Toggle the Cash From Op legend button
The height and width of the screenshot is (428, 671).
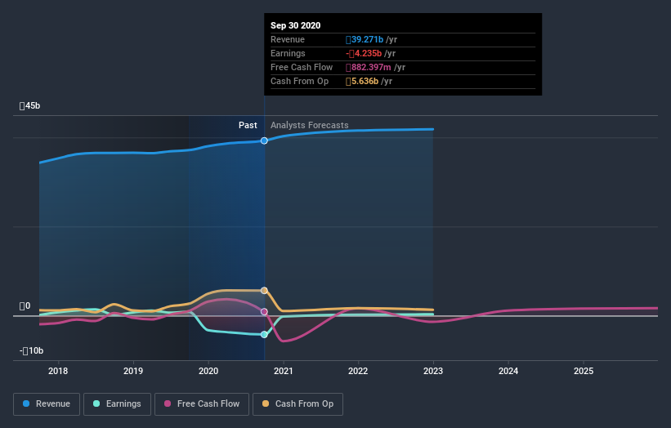[297, 404]
